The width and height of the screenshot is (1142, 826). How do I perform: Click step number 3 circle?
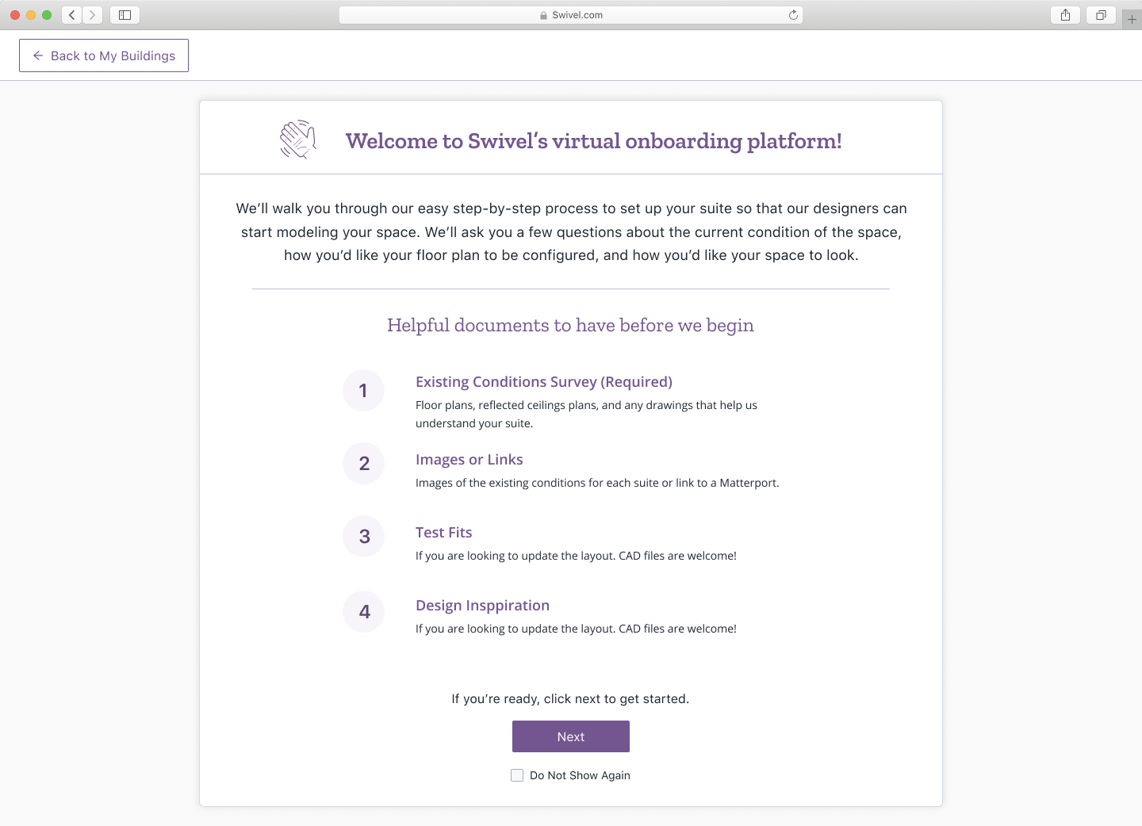coord(363,536)
